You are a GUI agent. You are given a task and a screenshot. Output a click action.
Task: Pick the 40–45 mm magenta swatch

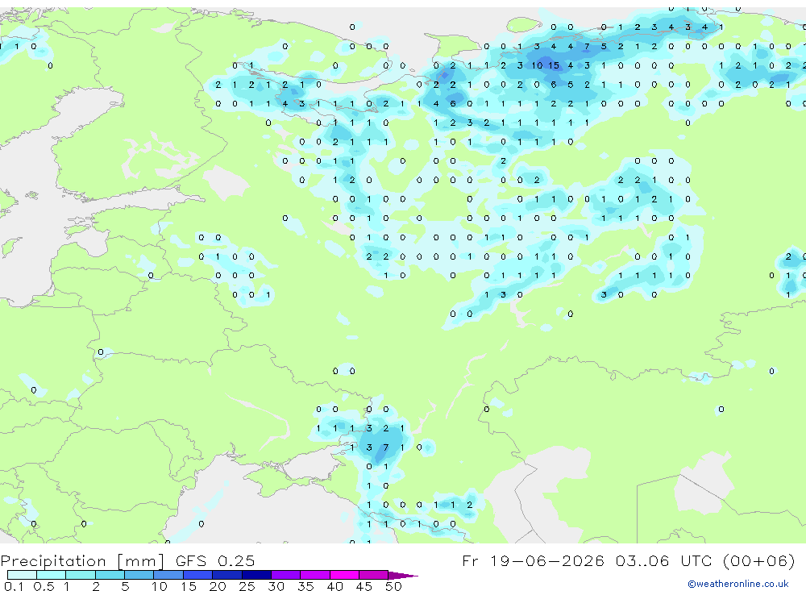[344, 575]
